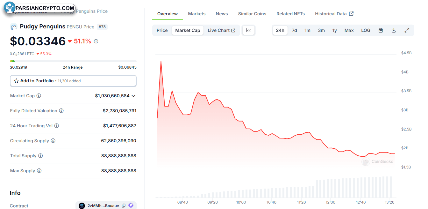Click the ParsianCrypto.com watermark link

click(45, 8)
